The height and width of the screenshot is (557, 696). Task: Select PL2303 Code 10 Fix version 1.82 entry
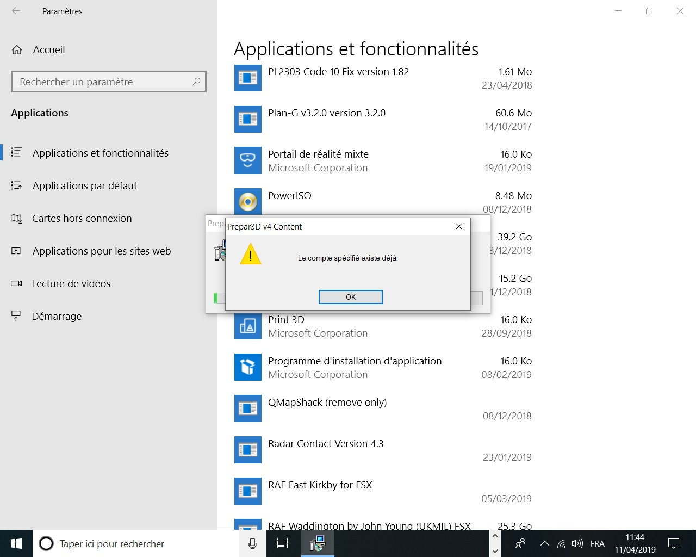tap(383, 78)
